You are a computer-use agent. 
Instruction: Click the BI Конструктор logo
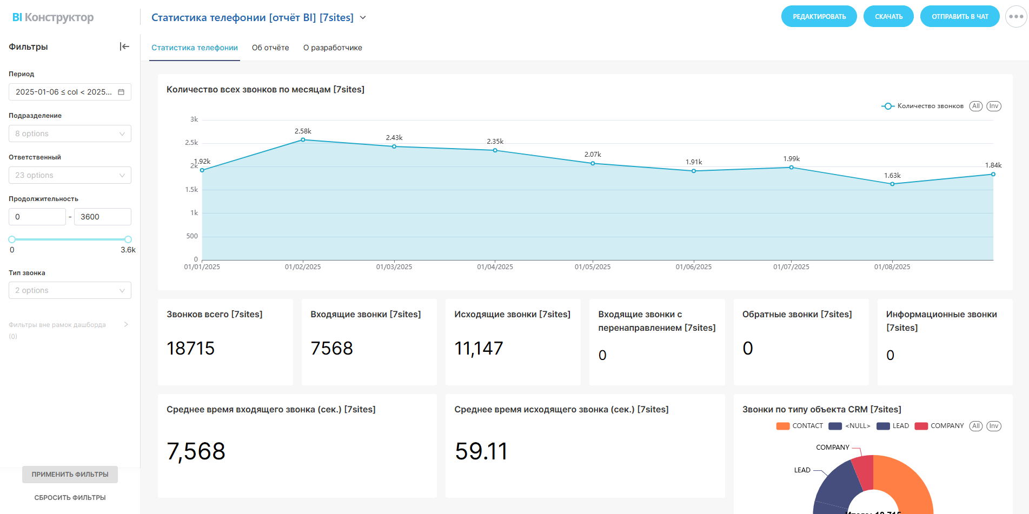tap(53, 17)
